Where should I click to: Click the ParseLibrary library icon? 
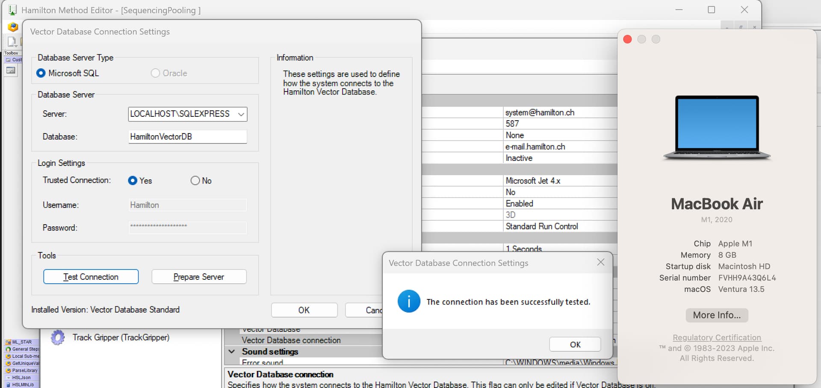click(x=8, y=370)
